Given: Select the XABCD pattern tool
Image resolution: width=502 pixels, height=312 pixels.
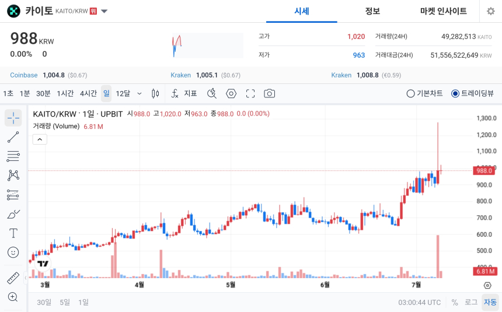Looking at the screenshot, I should coord(13,176).
